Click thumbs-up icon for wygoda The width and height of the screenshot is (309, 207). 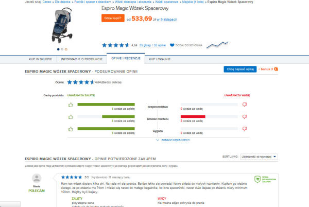[71, 129]
